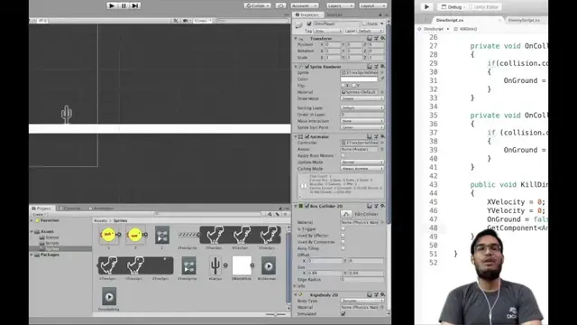Pick Sprite object with selector circle

[x=382, y=72]
